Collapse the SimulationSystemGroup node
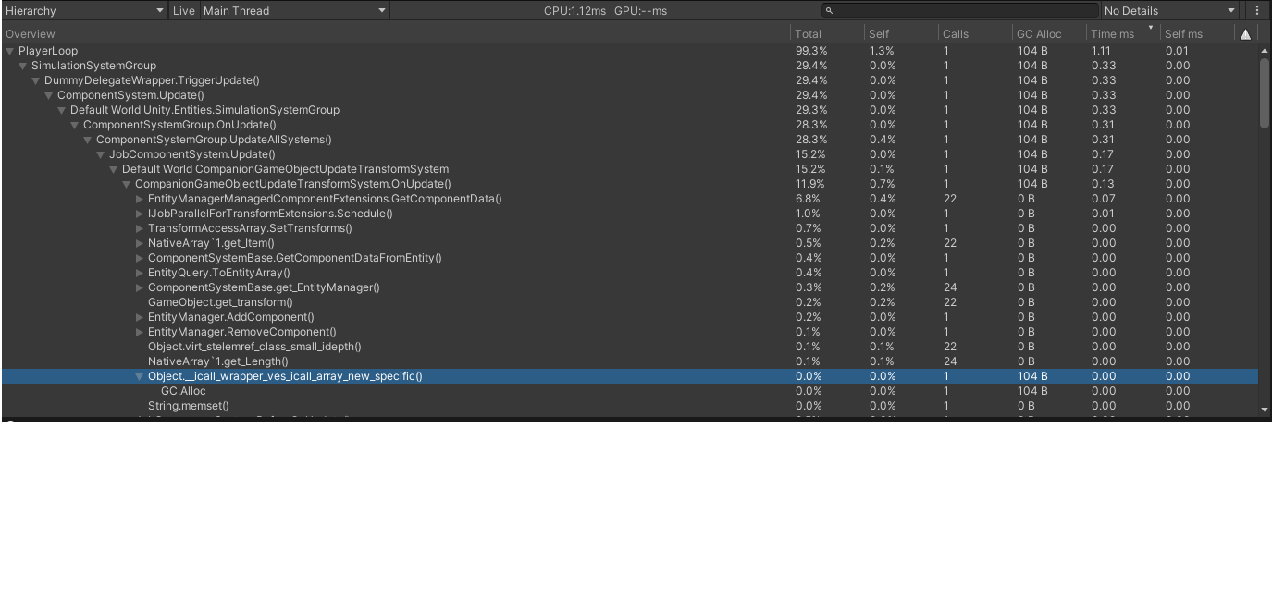The width and height of the screenshot is (1272, 599). 22,66
